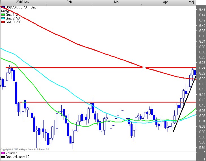
Task: Click the 6.24 price axis label
Action: tap(202, 68)
